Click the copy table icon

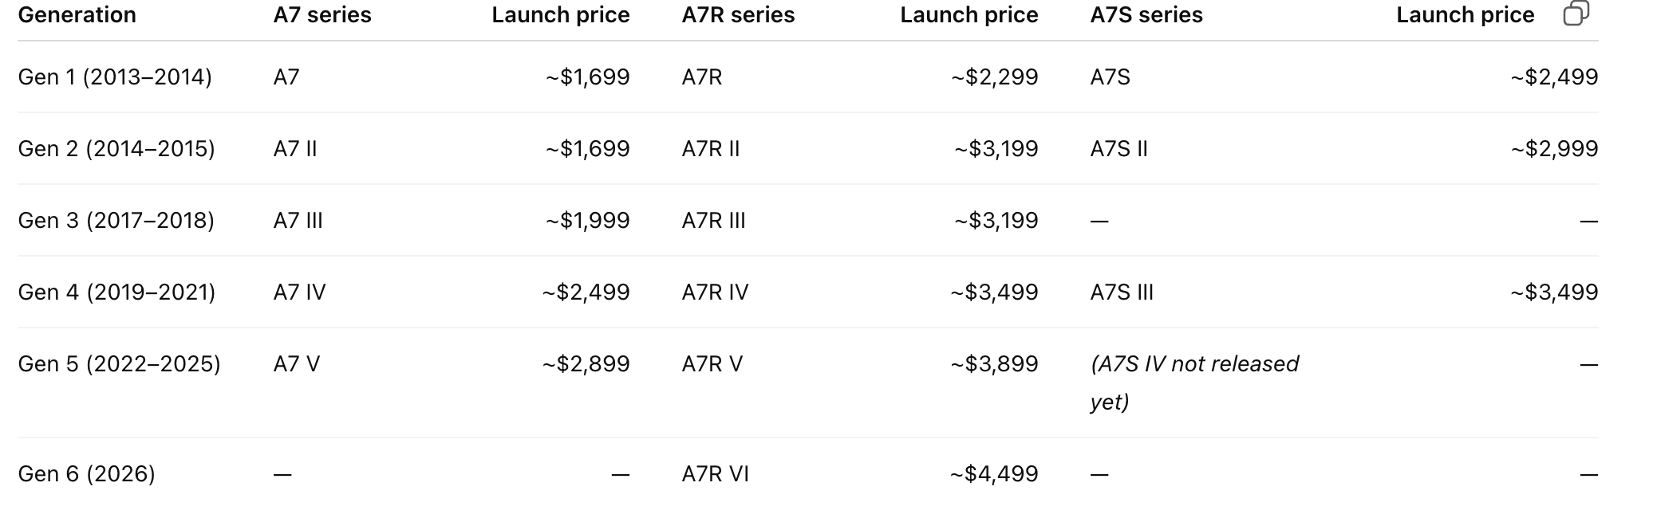[1576, 14]
